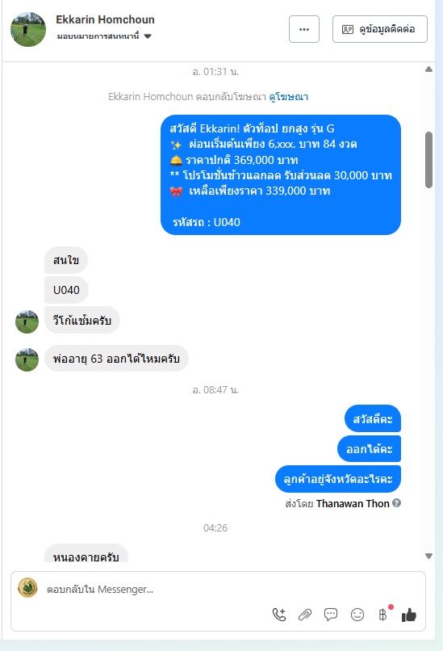
Task: Open saved replies speech bubble icon
Action: [x=331, y=615]
